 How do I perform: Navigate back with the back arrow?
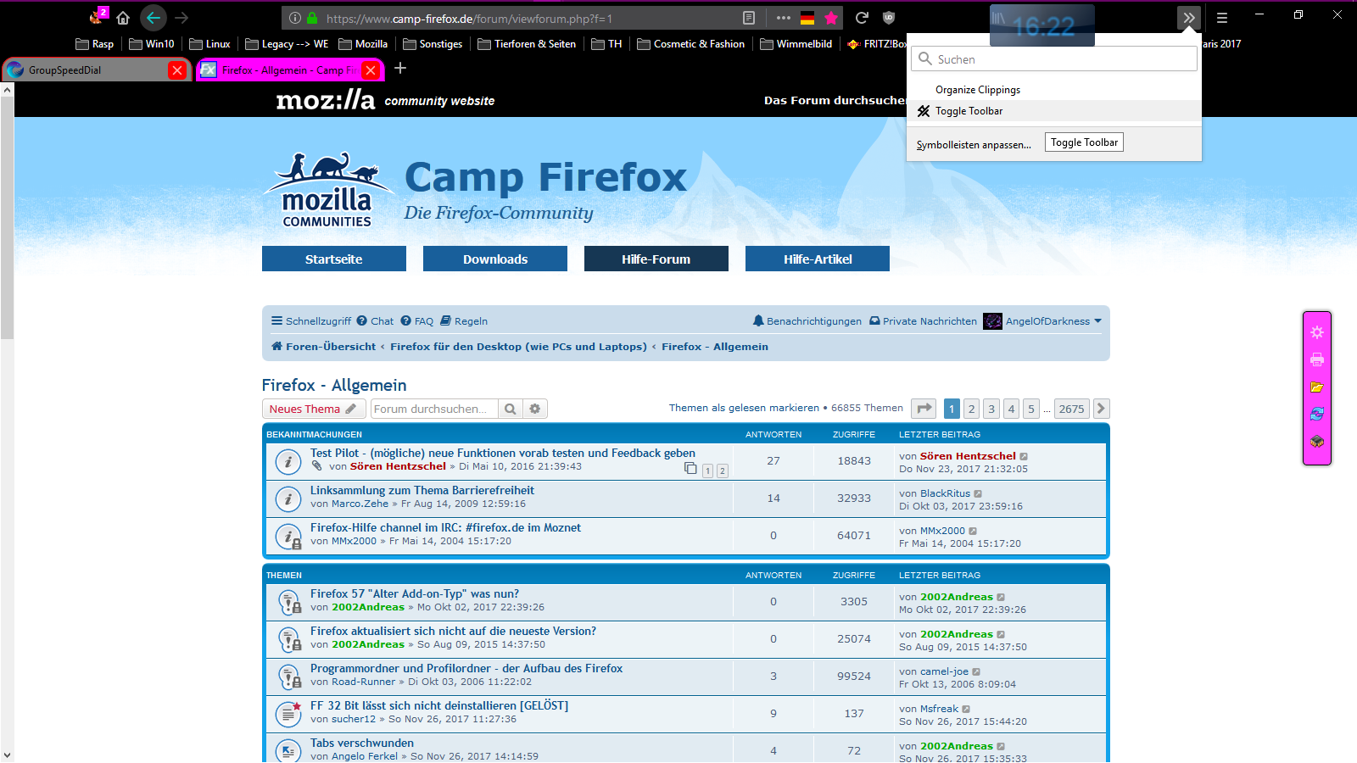154,18
